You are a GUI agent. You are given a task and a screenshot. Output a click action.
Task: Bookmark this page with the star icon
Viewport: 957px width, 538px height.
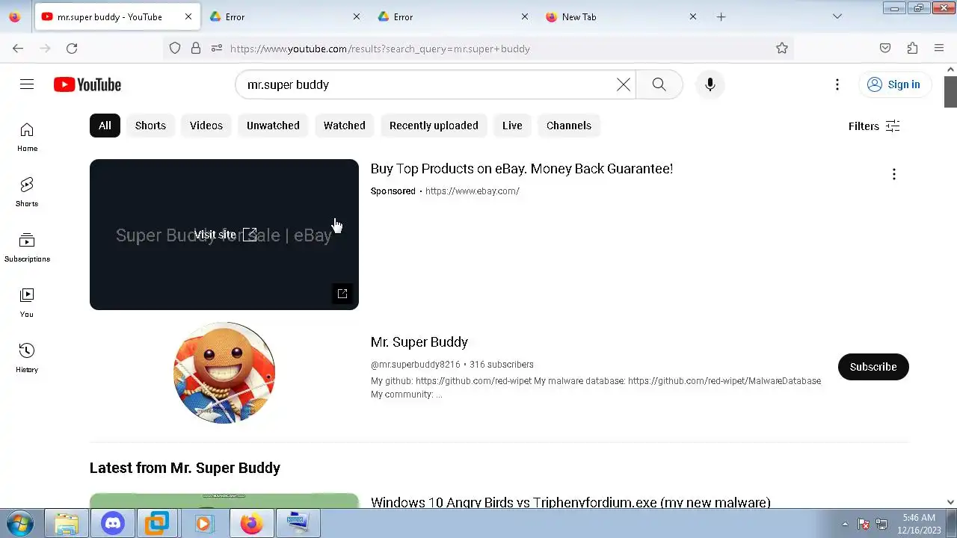[782, 49]
